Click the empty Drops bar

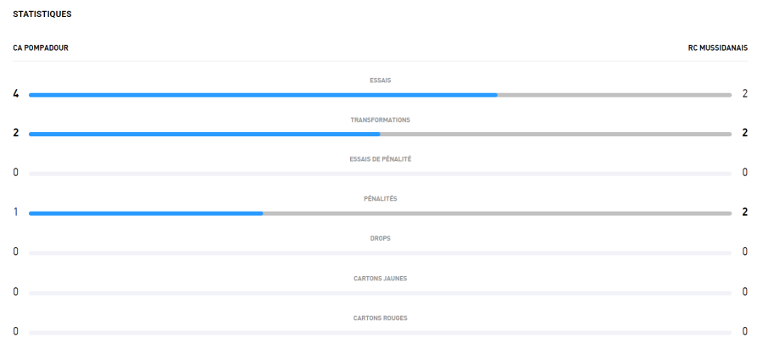380,252
